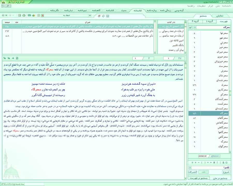Select the سحرگاهان word in index list
The width and height of the screenshot is (233, 186).
tap(208, 118)
